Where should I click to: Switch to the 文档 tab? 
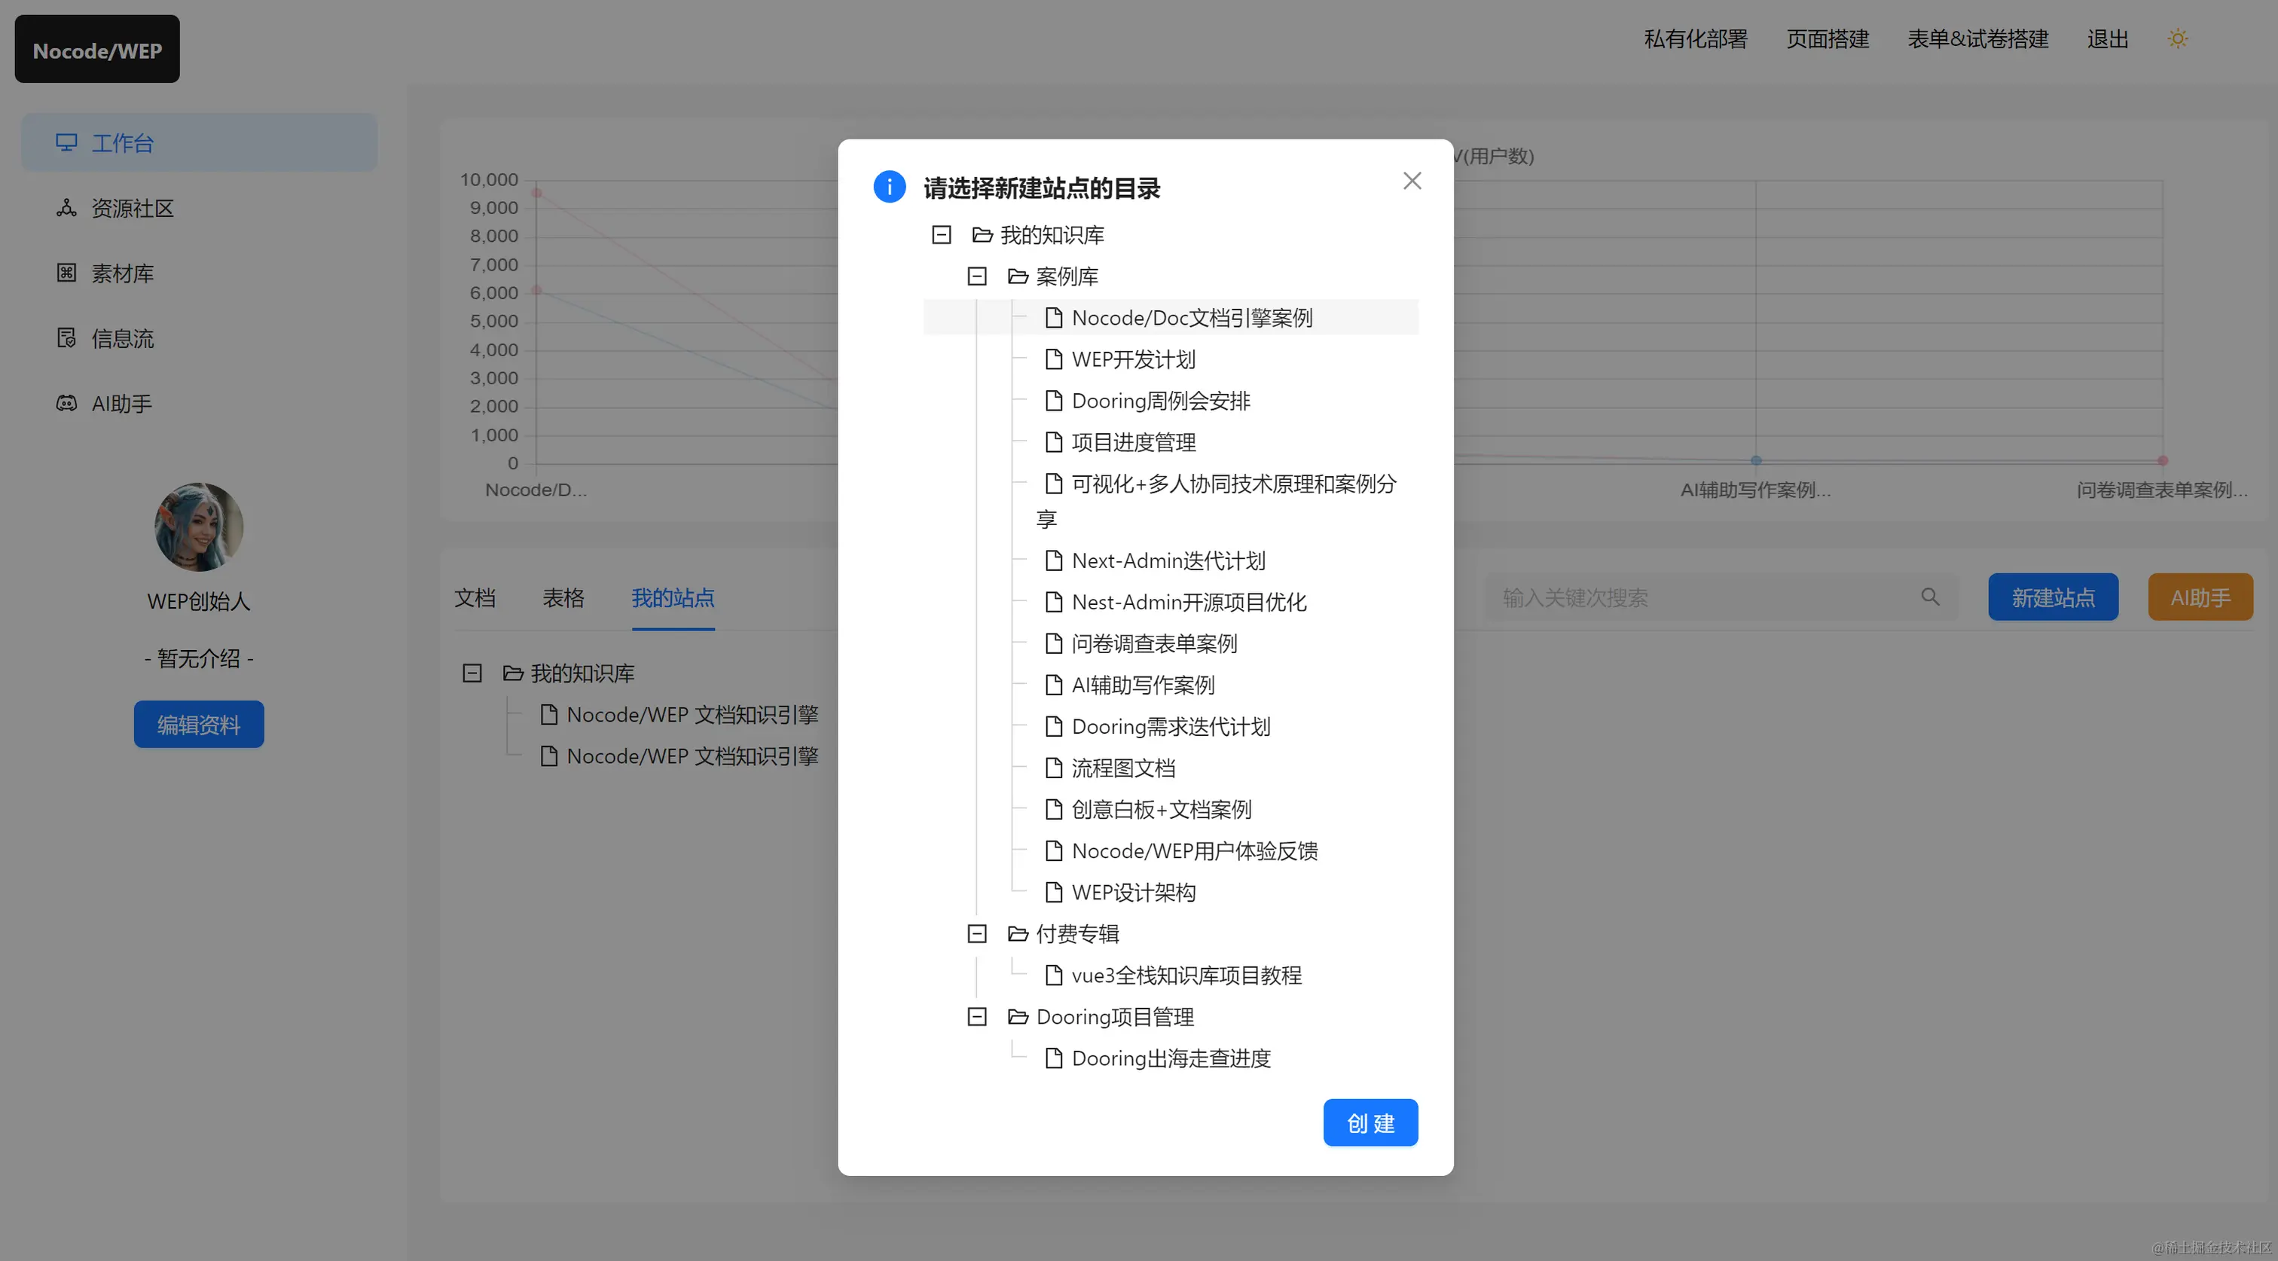click(475, 598)
